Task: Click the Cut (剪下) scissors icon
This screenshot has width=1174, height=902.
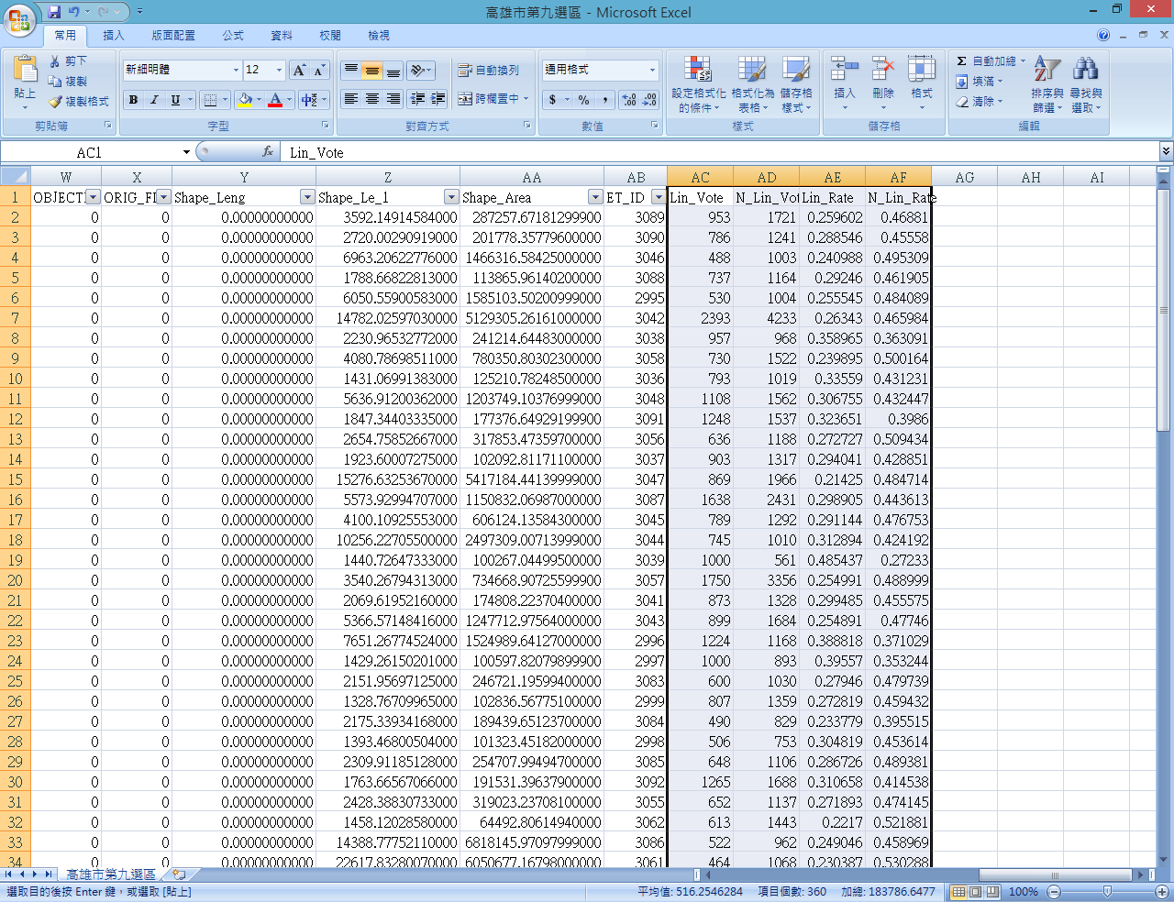Action: tap(56, 60)
